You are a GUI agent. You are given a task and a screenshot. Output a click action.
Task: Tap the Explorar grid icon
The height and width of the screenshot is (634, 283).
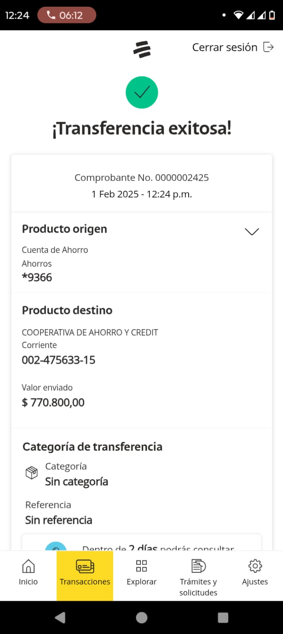click(141, 566)
